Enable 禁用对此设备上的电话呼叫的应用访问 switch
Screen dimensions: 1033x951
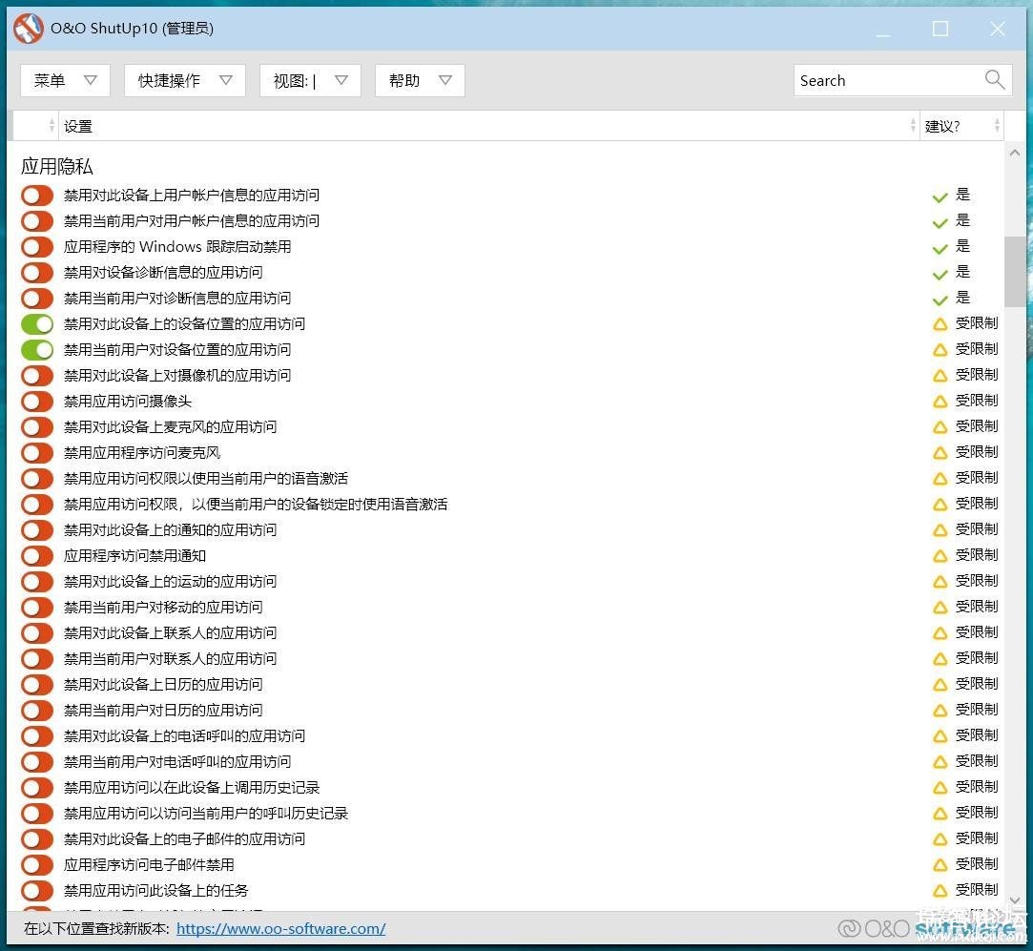click(37, 735)
